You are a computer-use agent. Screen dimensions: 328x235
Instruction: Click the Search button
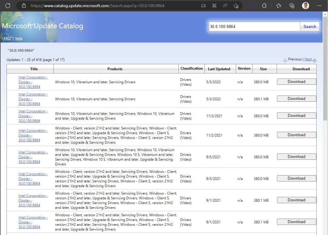(x=309, y=26)
